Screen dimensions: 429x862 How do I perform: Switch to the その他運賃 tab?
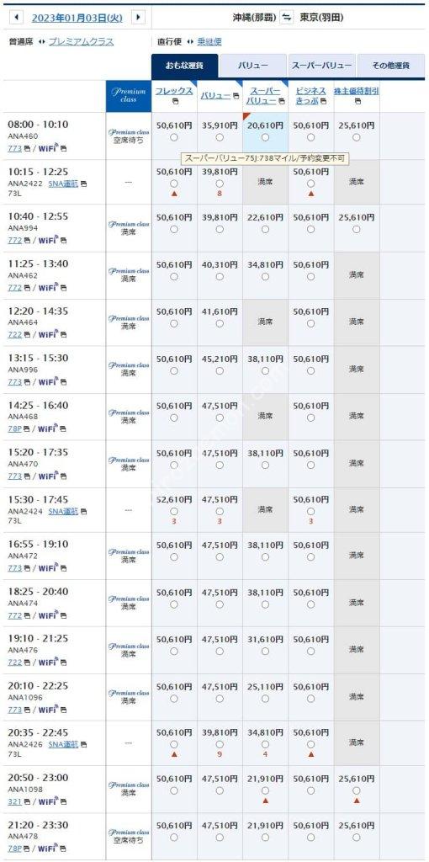(391, 66)
